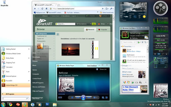The image size is (171, 107).
Task: Open the Chrome wrench settings menu
Action: point(112,9)
